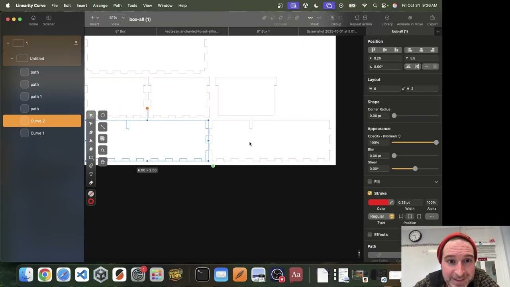The width and height of the screenshot is (510, 287).
Task: Switch to the 8" Box 1 tab
Action: tap(263, 31)
